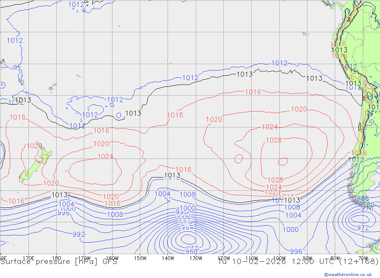Select the 130W longitude axis label

click(x=196, y=258)
